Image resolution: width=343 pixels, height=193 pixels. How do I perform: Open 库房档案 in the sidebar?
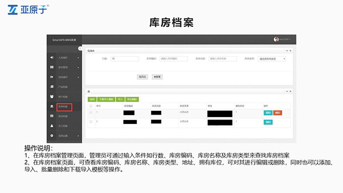(x=63, y=107)
